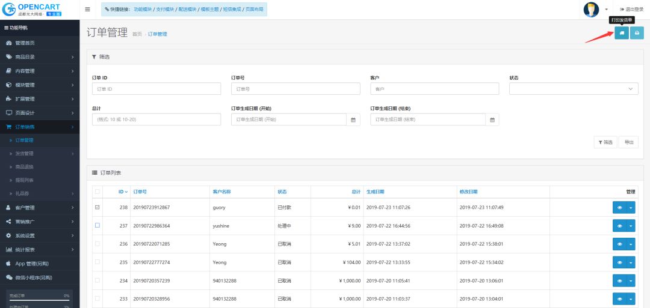
Task: Click the 导出 export button
Action: pyautogui.click(x=628, y=142)
